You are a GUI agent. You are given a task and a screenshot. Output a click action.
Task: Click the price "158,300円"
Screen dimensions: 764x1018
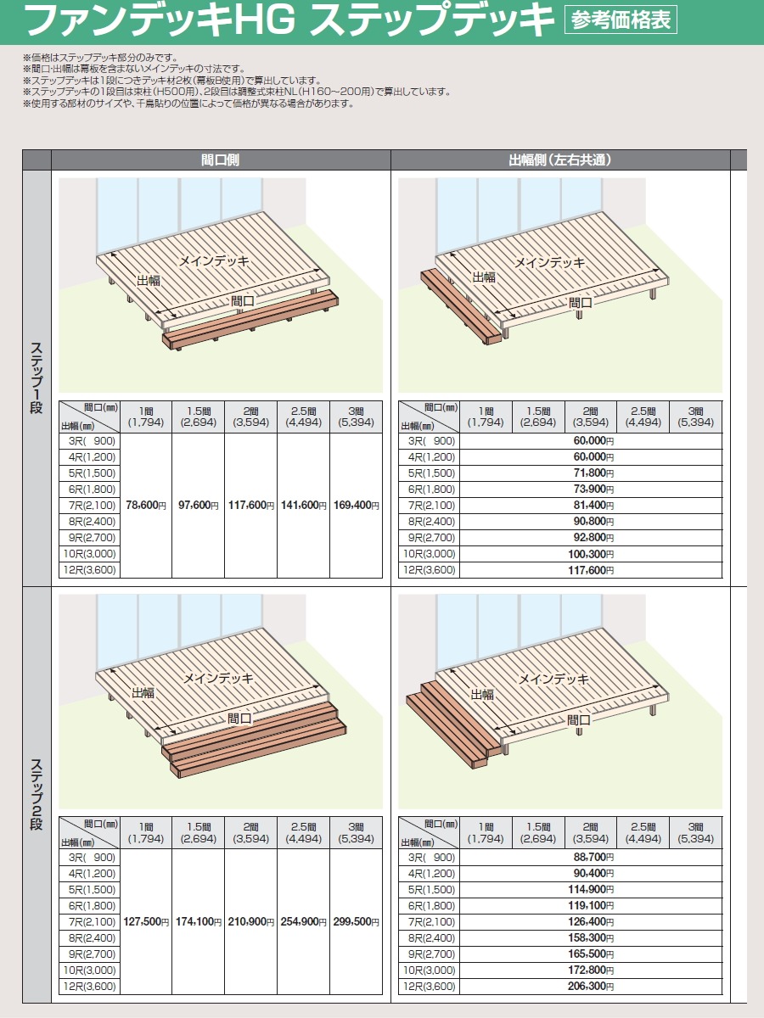pyautogui.click(x=590, y=938)
